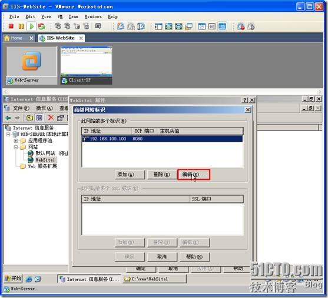Click the 删除(R) button under site identities
Image resolution: width=328 pixels, height=298 pixels.
click(162, 175)
